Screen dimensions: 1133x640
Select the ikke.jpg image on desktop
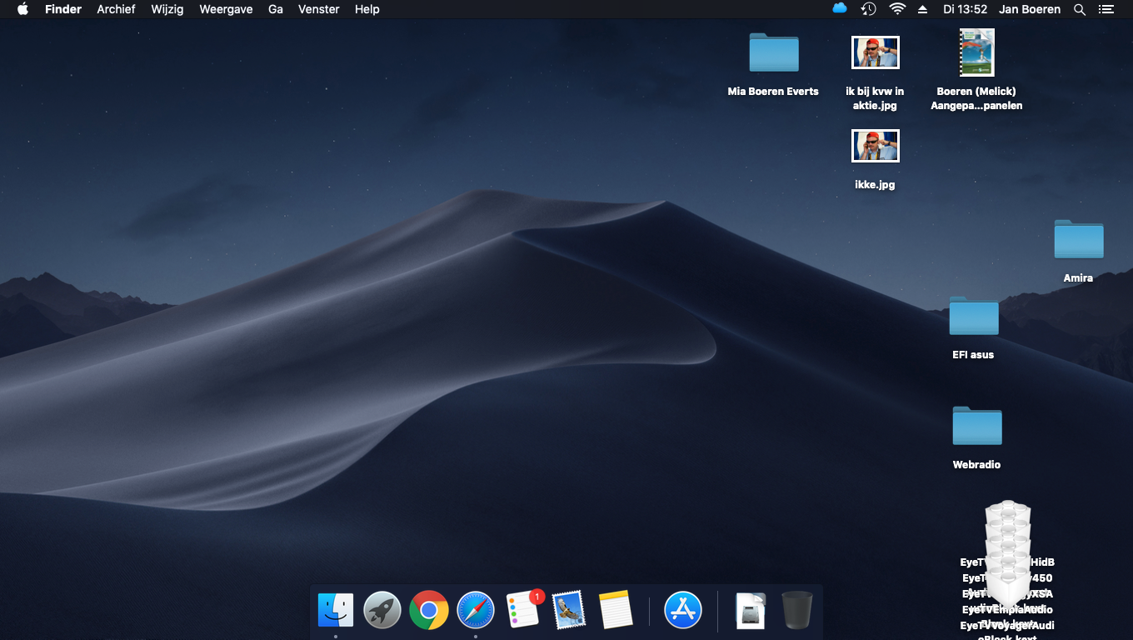[875, 147]
